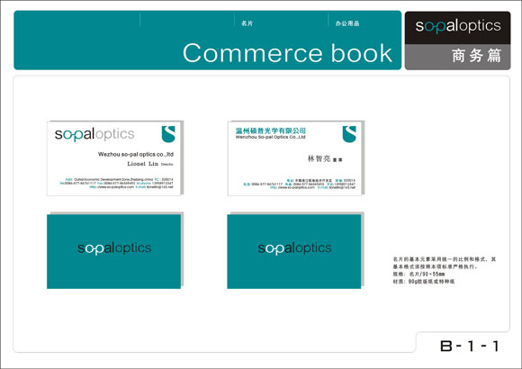522x369 pixels.
Task: Click the teal S emblem on Chinese card
Action: pos(349,134)
